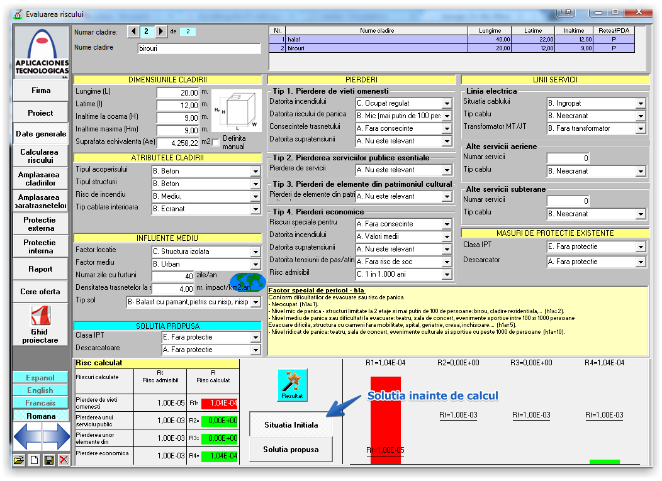Click the floppy disk save icon

pos(48,460)
